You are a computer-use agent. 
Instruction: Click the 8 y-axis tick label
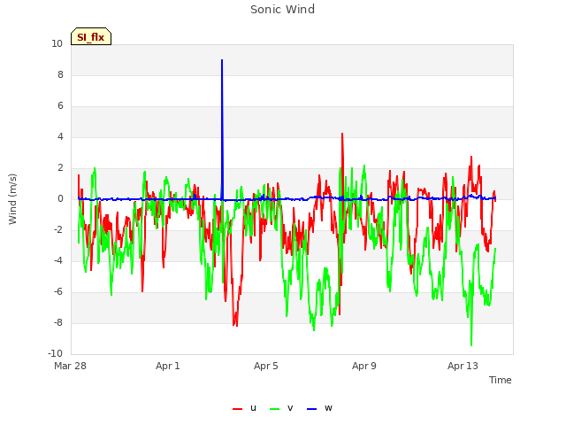(x=60, y=74)
